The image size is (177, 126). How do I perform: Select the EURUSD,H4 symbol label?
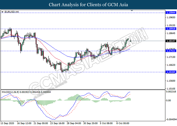pos(12,12)
